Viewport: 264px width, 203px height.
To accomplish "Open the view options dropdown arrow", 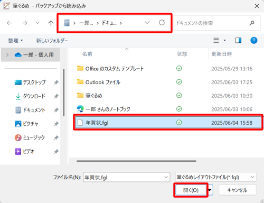I will click(x=224, y=40).
